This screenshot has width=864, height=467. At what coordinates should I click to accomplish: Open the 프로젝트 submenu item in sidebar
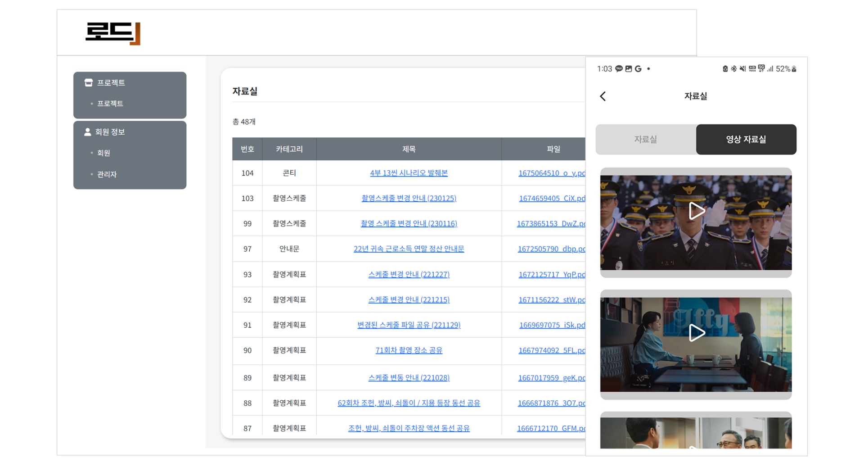[x=110, y=104]
